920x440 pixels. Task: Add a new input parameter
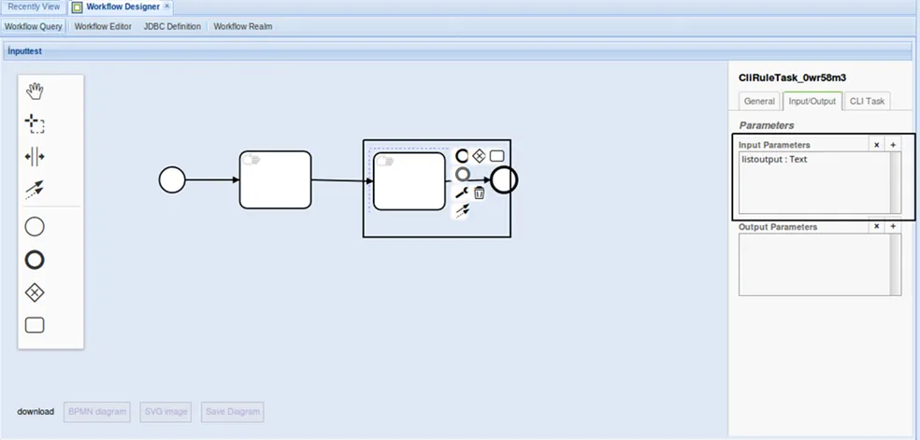[x=893, y=145]
